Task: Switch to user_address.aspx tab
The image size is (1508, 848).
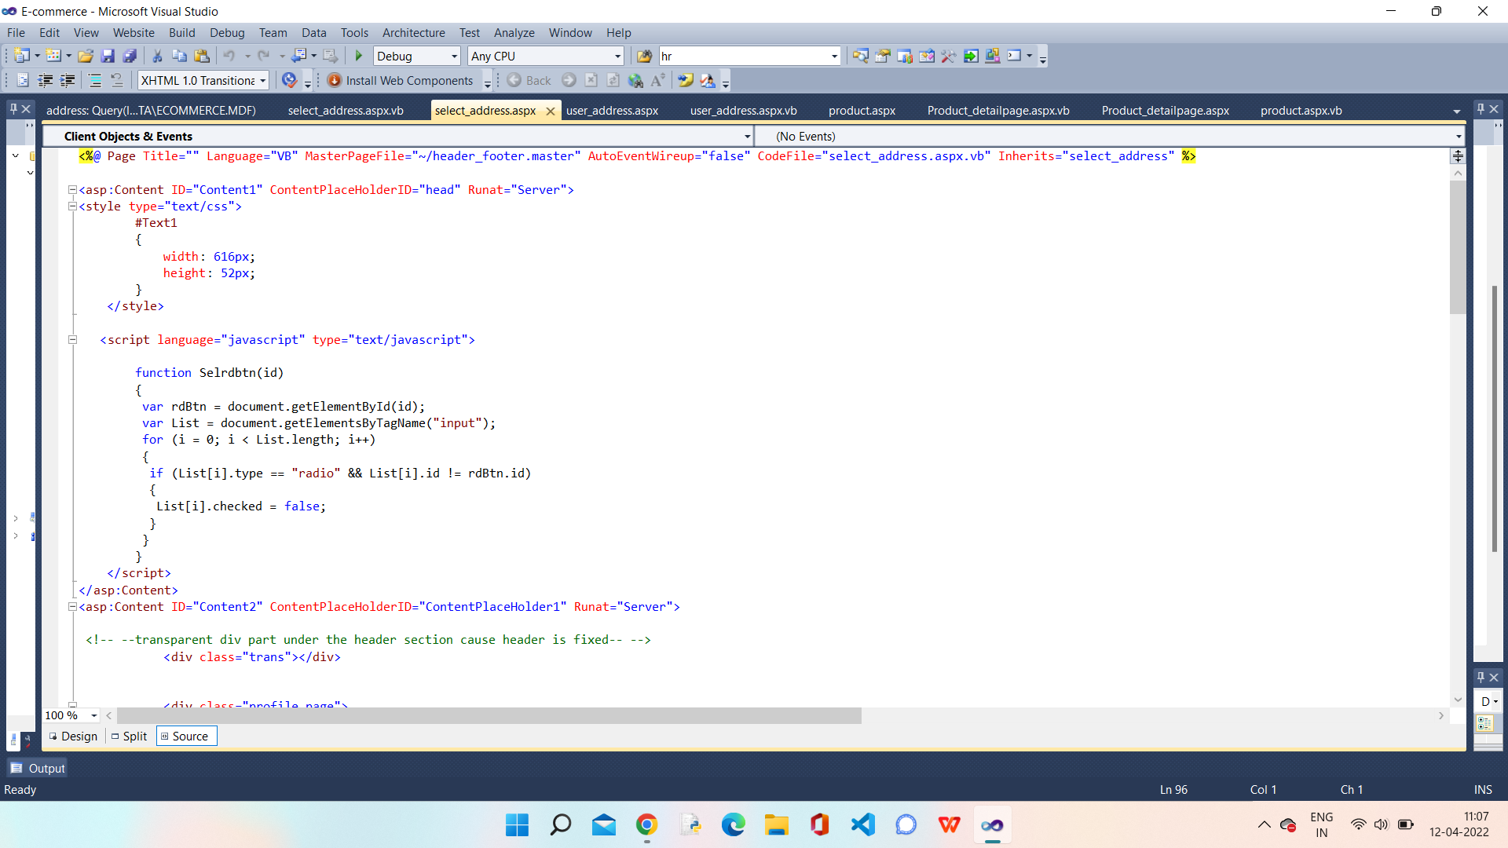Action: 612,110
